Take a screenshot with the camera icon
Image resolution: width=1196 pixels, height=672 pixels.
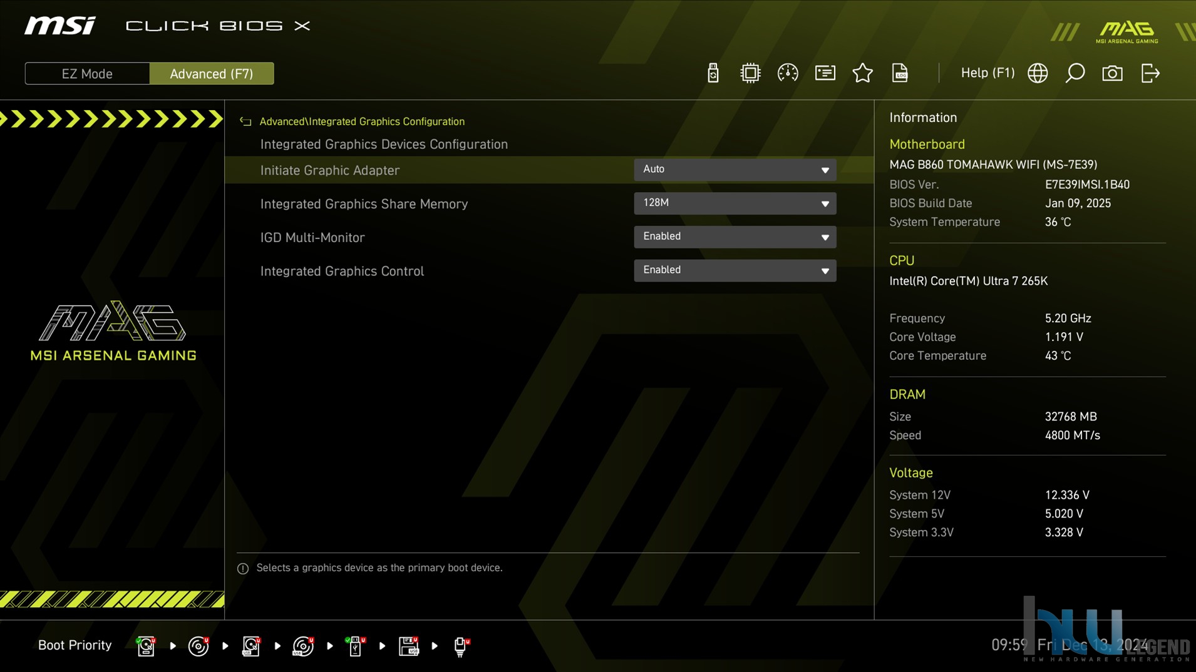[x=1112, y=73]
